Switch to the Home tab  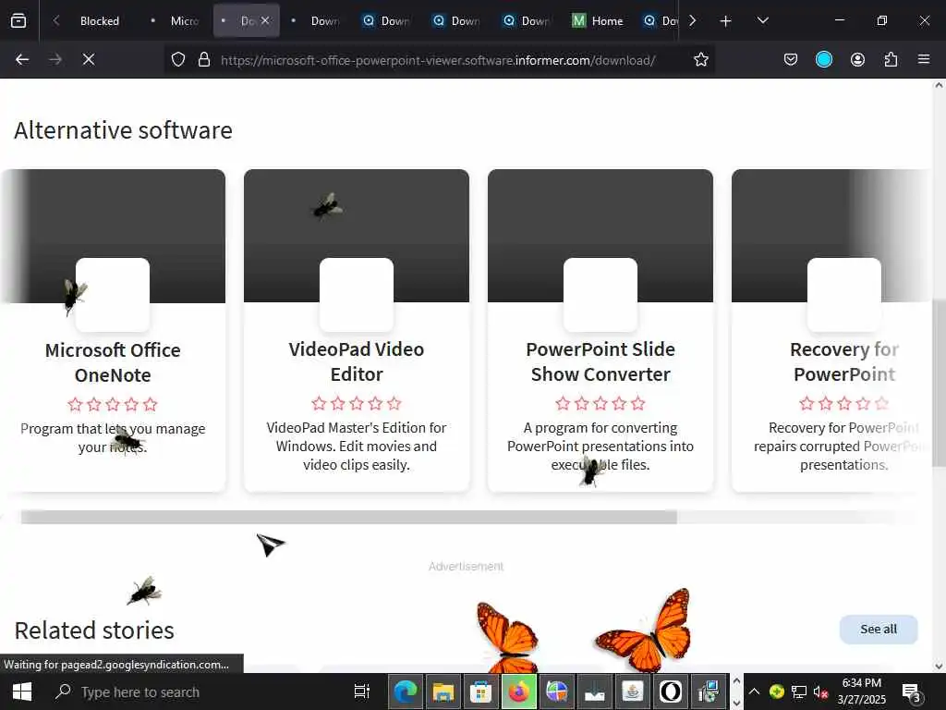(x=598, y=21)
